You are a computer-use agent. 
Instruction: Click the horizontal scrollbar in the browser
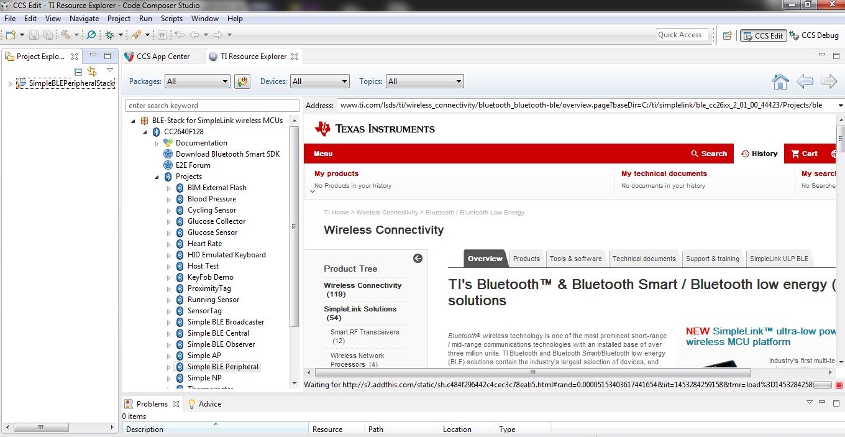coord(532,373)
